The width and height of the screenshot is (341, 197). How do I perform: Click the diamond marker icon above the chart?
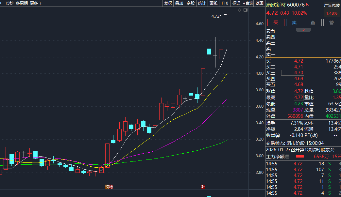pyautogui.click(x=239, y=10)
